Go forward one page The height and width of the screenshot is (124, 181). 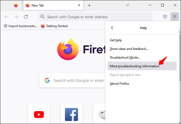coord(16,17)
